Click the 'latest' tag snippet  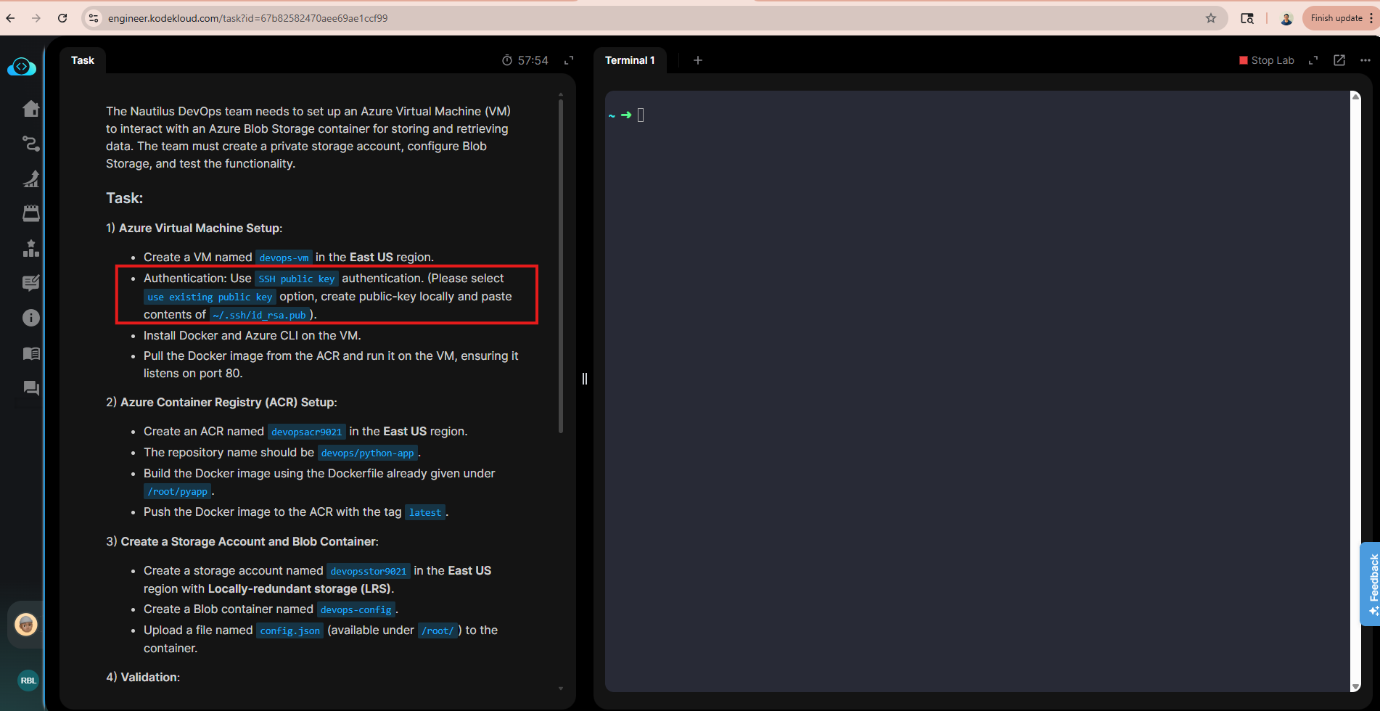425,512
